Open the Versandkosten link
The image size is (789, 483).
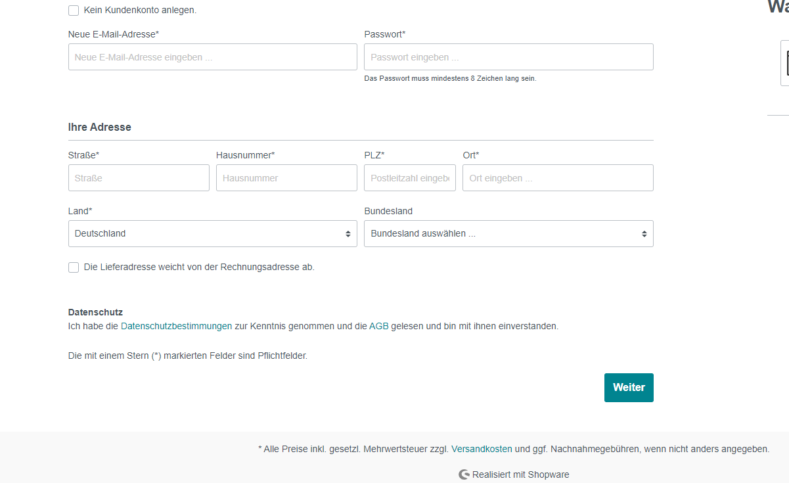click(482, 449)
